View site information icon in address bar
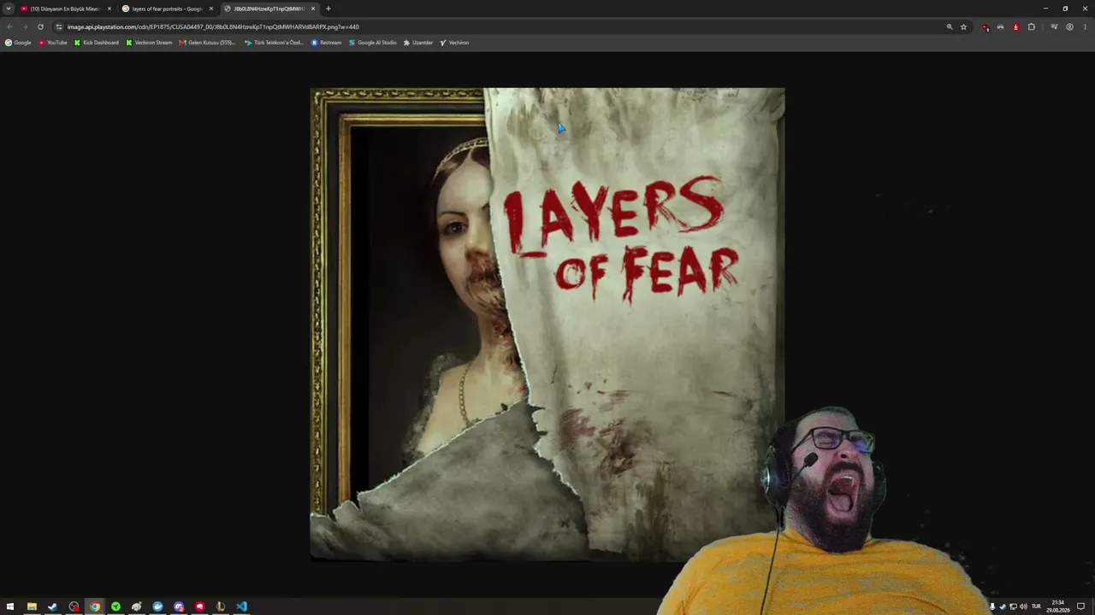Screen dimensions: 1095x615 coord(59,26)
